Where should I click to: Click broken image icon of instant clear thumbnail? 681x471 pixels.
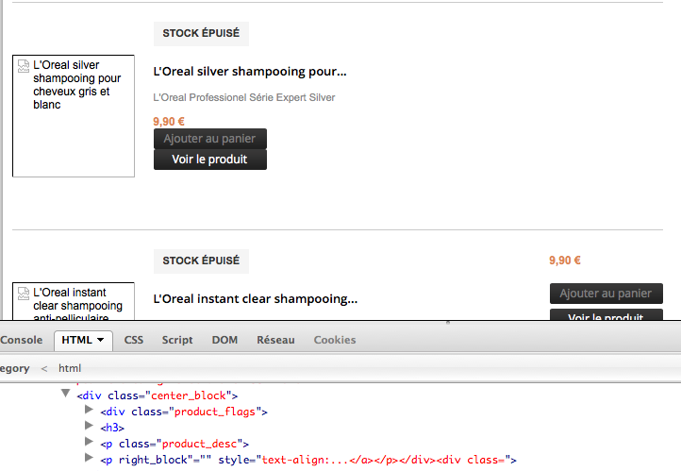tap(24, 294)
